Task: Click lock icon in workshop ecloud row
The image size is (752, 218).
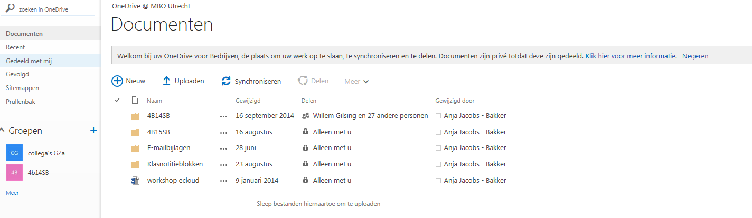Action: (305, 180)
